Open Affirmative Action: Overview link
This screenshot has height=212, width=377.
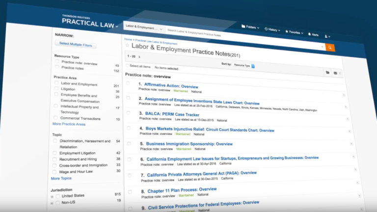(167, 85)
